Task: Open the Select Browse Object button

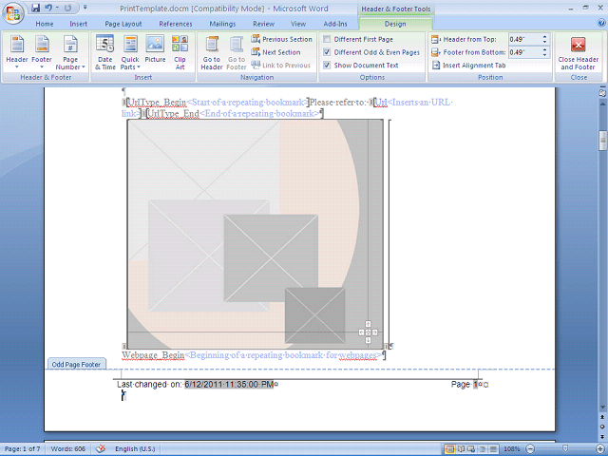Action: pyautogui.click(x=602, y=427)
